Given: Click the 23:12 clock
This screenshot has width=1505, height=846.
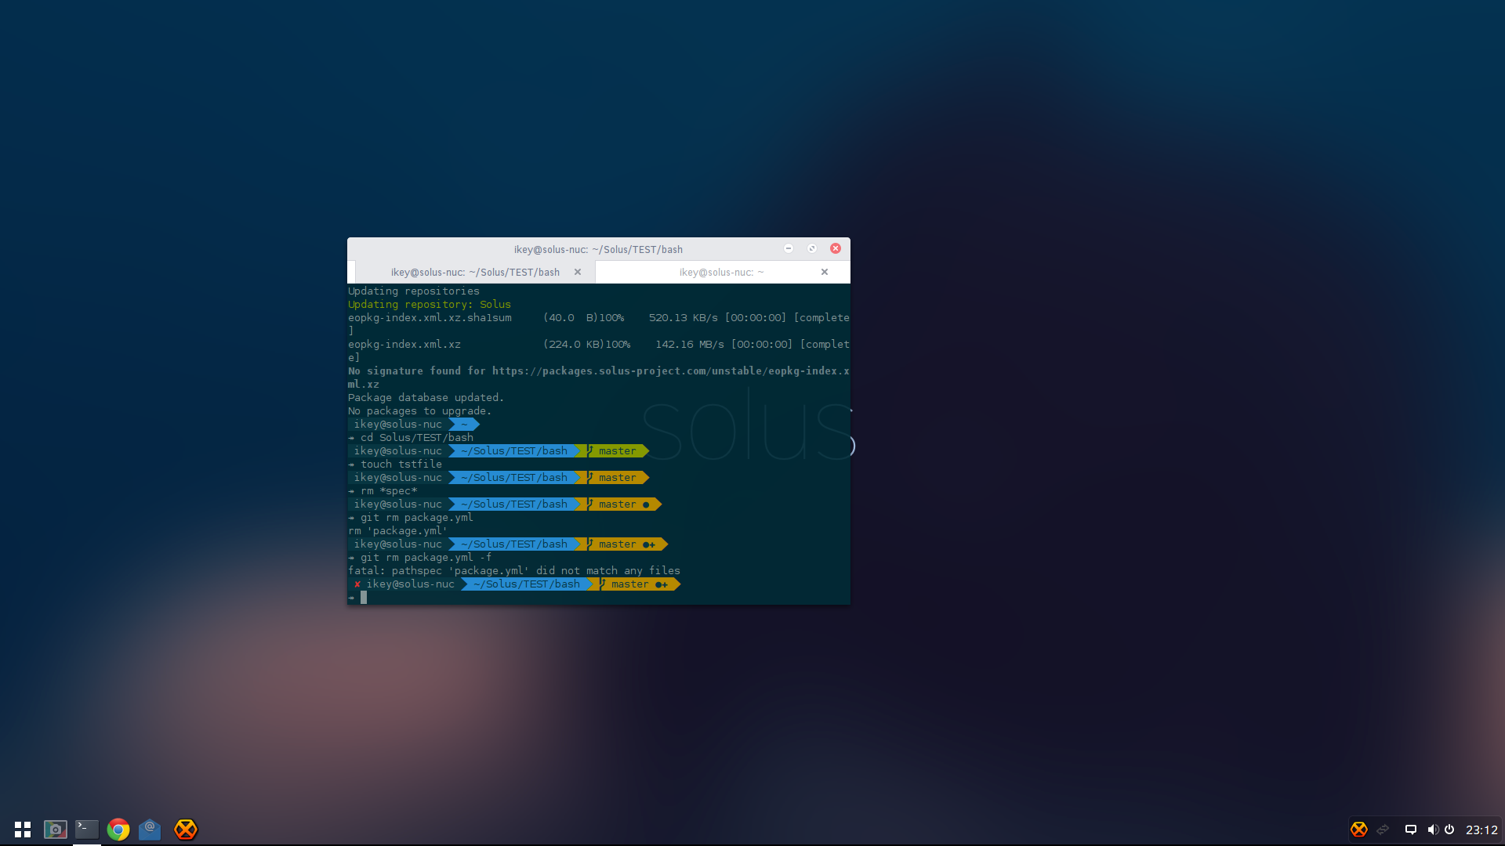Looking at the screenshot, I should pyautogui.click(x=1481, y=830).
